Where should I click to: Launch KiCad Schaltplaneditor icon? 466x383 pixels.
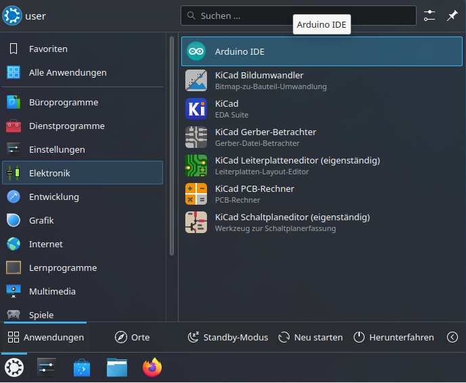click(196, 222)
